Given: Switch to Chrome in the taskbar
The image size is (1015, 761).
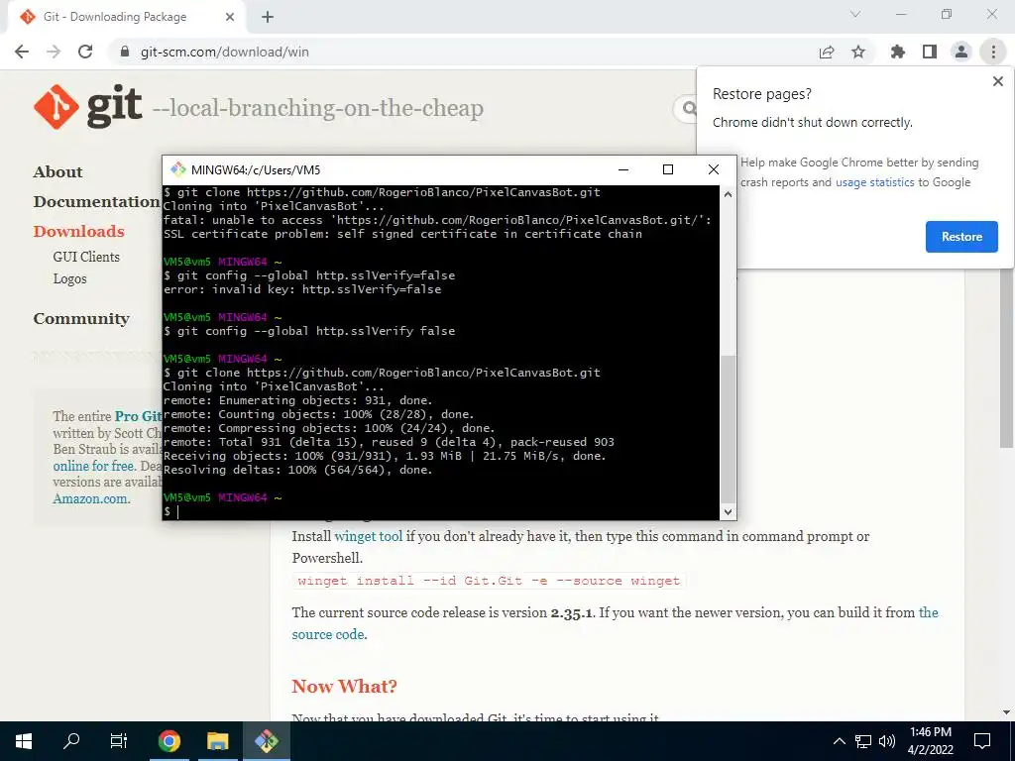Looking at the screenshot, I should click(169, 741).
